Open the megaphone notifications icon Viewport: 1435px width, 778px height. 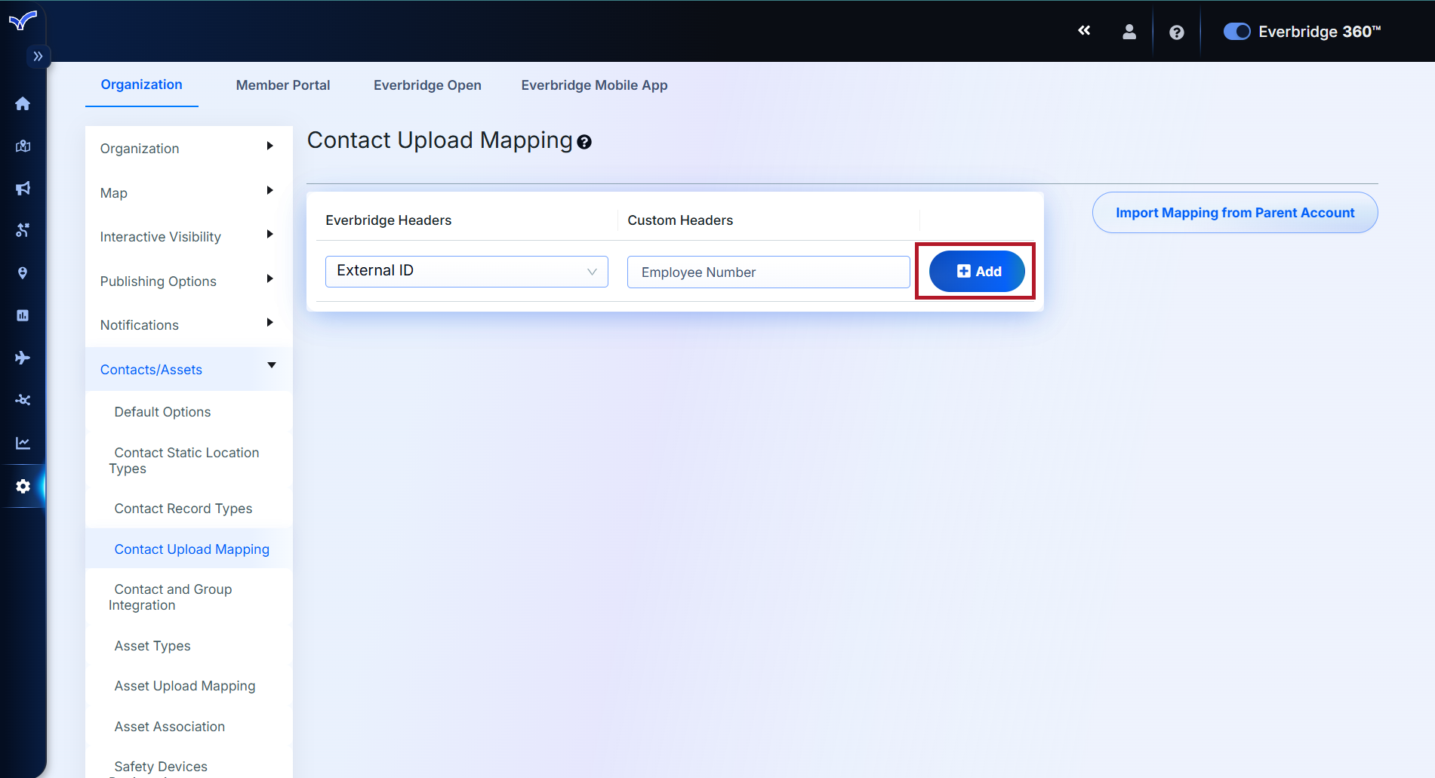23,188
